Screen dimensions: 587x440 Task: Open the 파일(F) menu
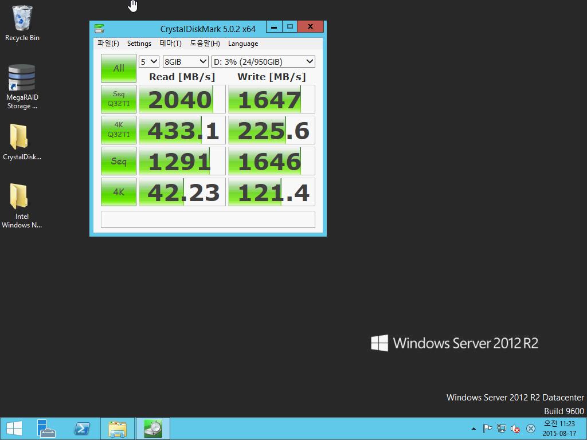(x=108, y=44)
